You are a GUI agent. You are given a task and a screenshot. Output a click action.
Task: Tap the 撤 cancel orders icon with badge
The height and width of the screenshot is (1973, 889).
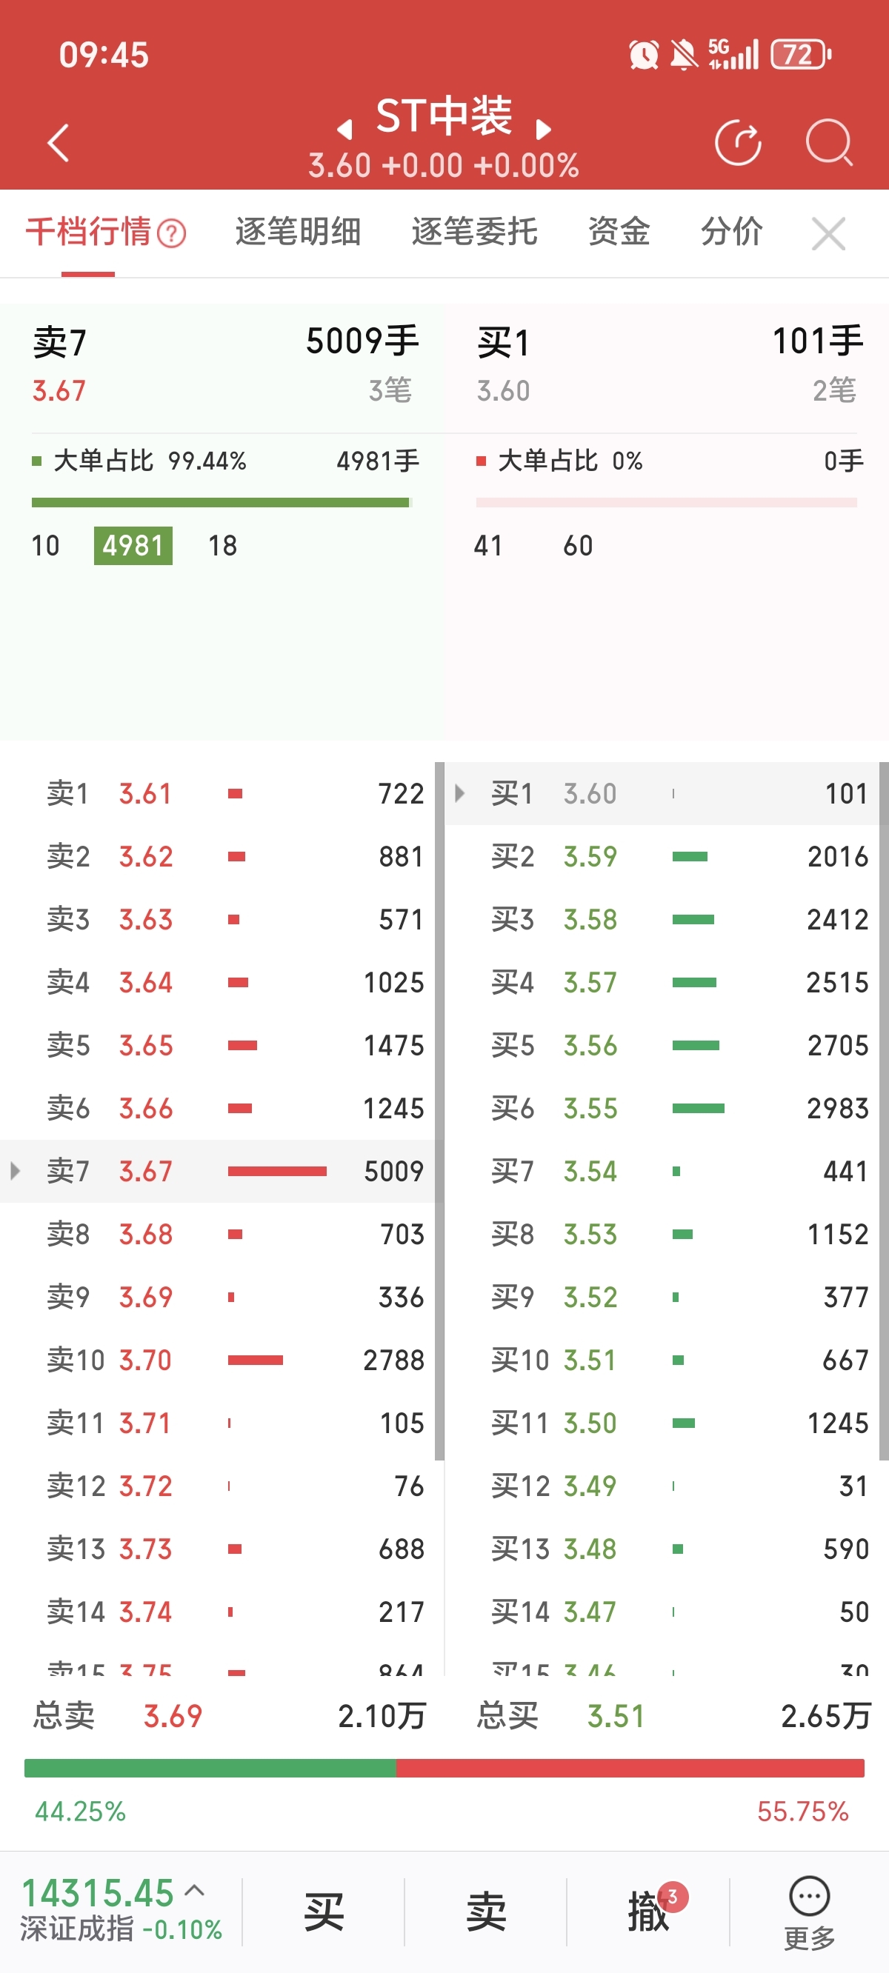point(649,1912)
